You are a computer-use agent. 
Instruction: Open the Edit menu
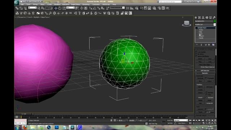[x=22, y=4]
